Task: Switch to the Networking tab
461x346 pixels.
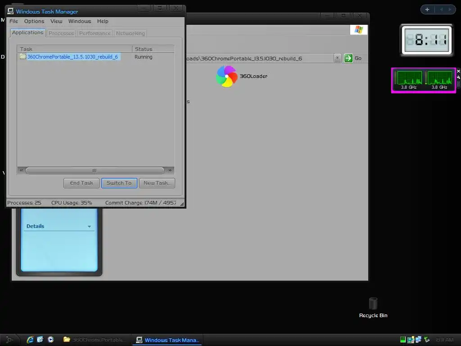Action: click(130, 33)
